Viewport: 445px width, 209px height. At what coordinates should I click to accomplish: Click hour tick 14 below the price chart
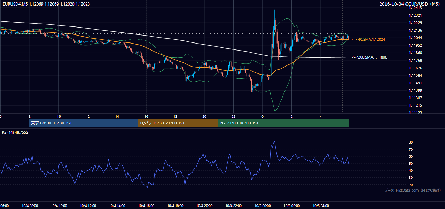pyautogui.click(x=117, y=117)
